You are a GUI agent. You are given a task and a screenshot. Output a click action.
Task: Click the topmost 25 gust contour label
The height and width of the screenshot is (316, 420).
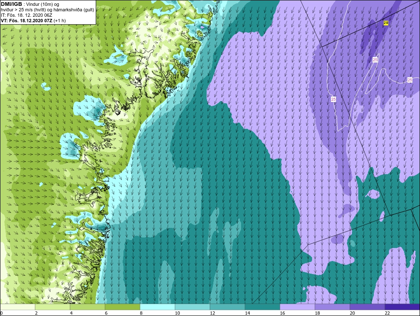[x=375, y=60]
